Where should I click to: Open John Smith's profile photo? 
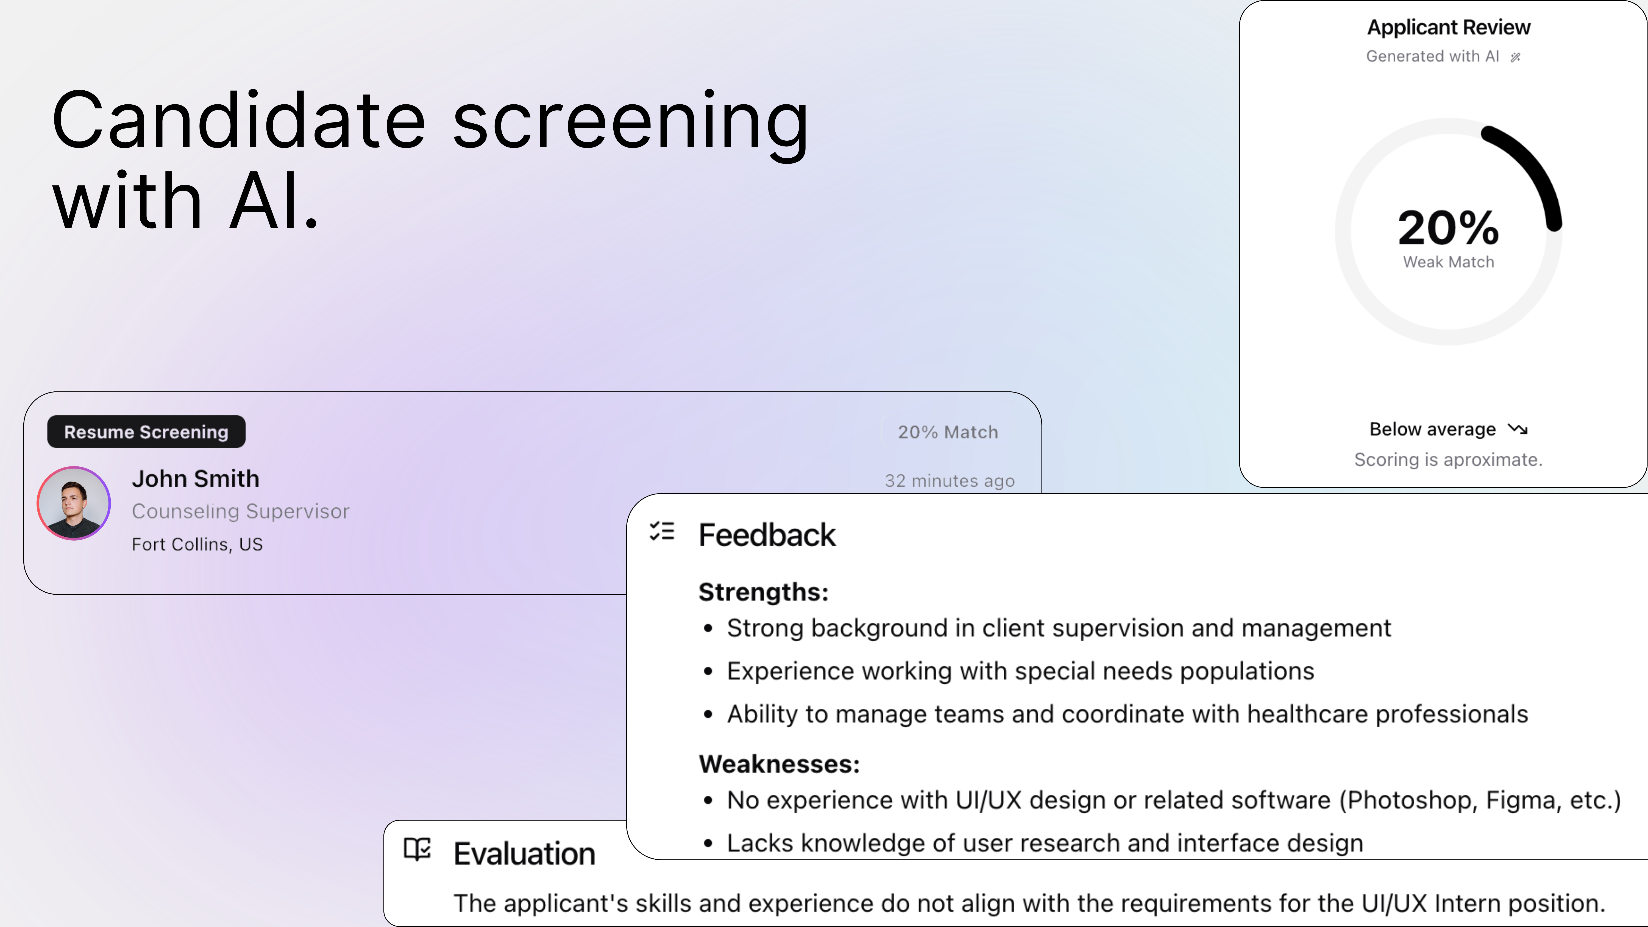click(x=74, y=503)
